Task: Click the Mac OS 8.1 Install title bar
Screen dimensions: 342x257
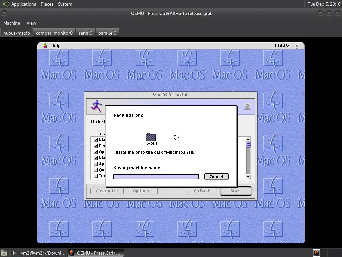Action: [x=171, y=95]
